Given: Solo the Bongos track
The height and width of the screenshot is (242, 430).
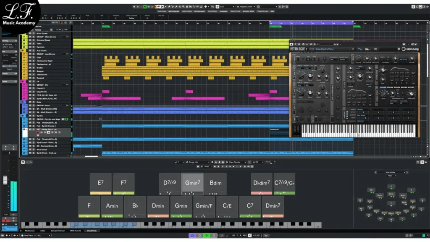Looking at the screenshot, I should tap(33, 71).
